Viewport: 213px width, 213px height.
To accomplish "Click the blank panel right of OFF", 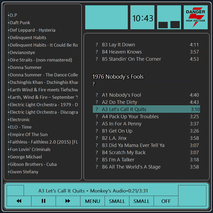I will pos(192,196).
